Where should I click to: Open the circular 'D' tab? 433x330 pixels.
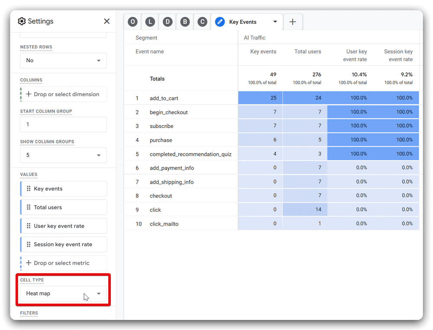click(168, 22)
